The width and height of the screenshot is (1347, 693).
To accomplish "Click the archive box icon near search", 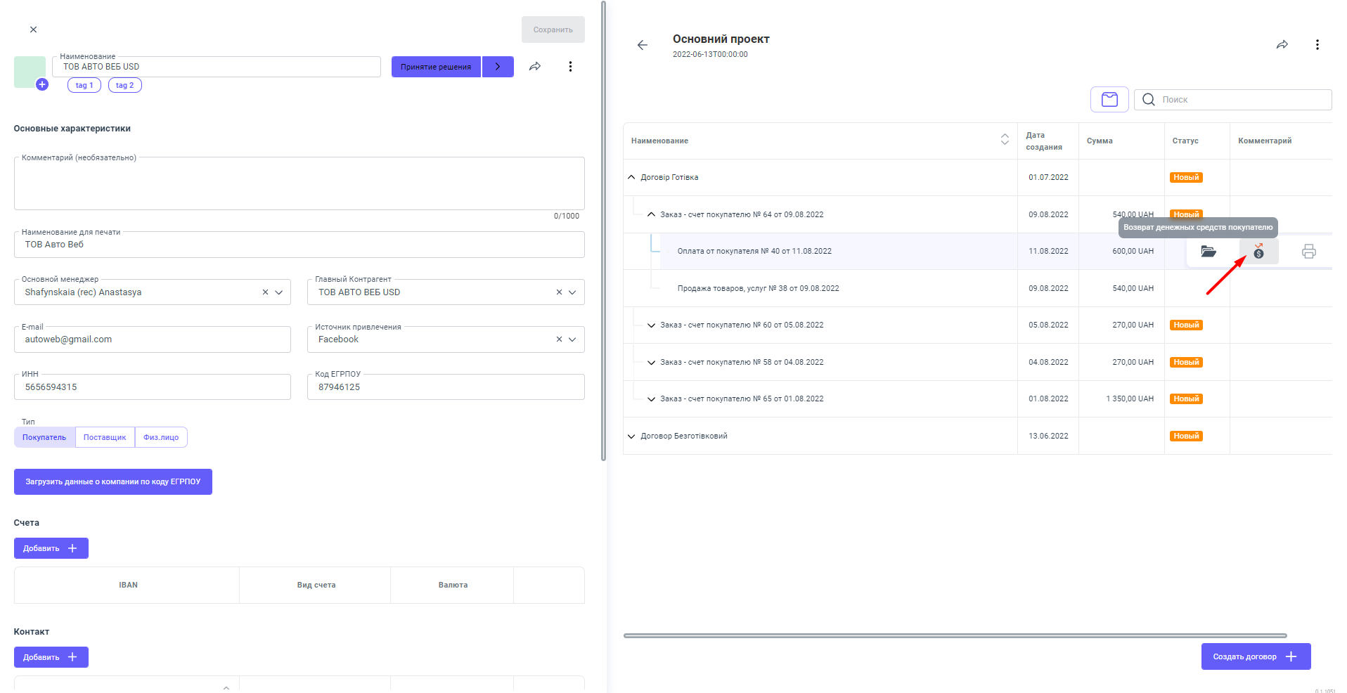I will [x=1109, y=100].
